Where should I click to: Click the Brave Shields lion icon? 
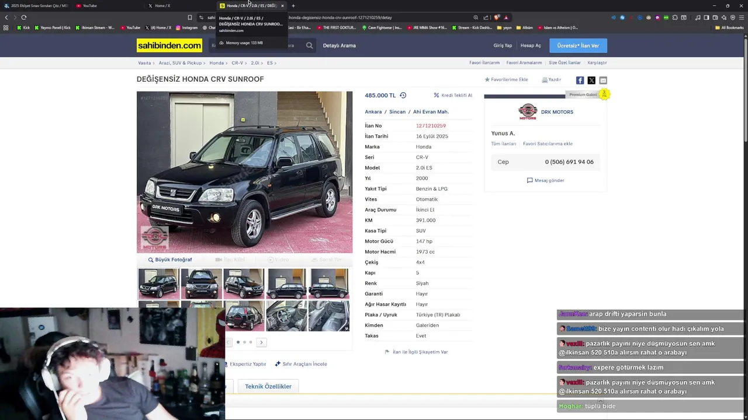497,17
